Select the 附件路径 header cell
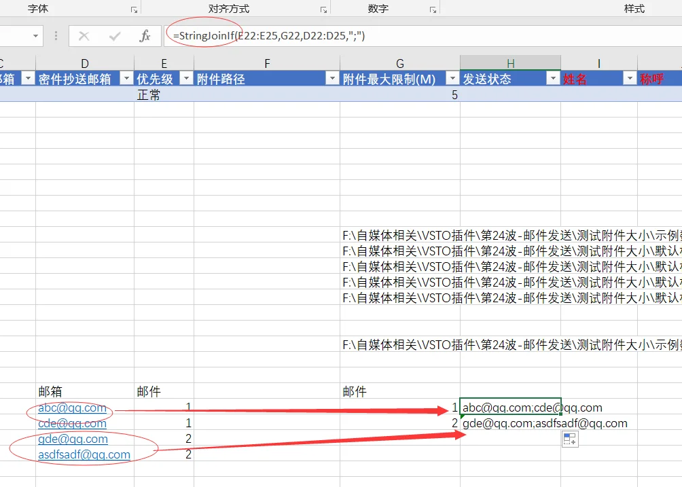 click(267, 78)
